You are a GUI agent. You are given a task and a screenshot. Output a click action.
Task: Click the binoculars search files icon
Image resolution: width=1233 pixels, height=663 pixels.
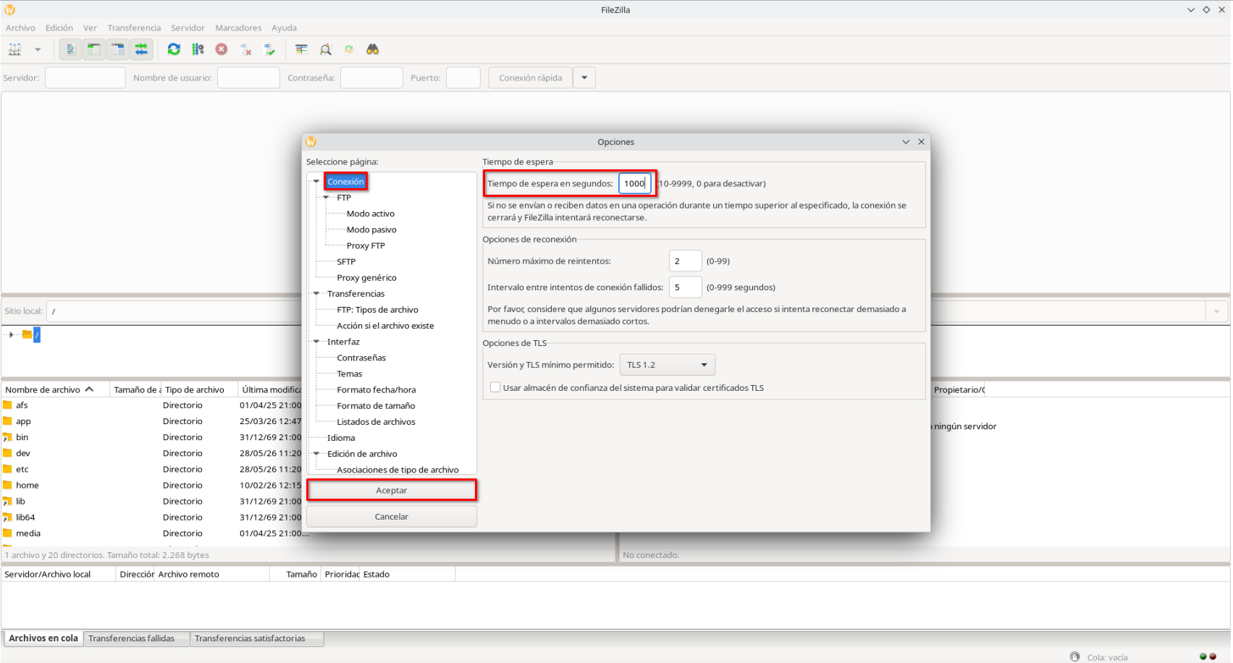[373, 49]
